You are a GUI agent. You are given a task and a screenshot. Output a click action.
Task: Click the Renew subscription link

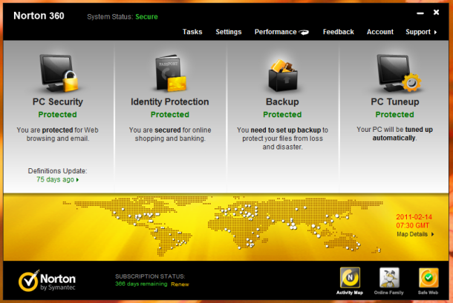click(x=180, y=284)
